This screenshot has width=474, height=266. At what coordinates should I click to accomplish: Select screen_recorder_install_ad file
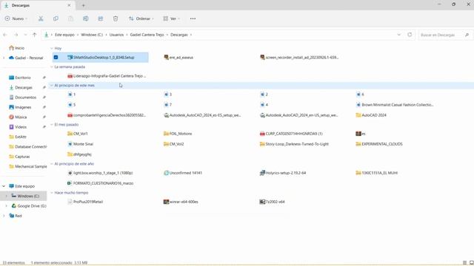coord(299,58)
